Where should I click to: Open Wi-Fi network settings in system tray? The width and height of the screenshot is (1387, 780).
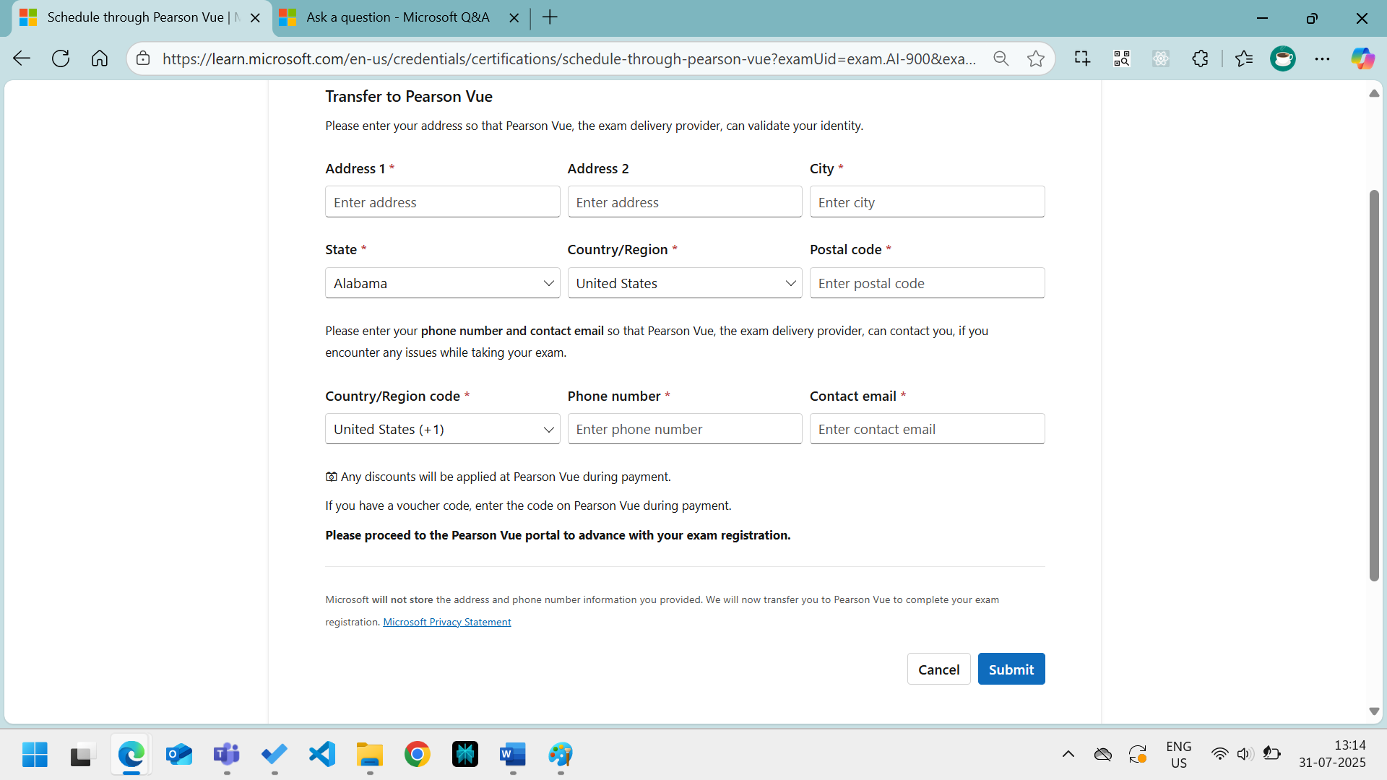click(x=1219, y=755)
